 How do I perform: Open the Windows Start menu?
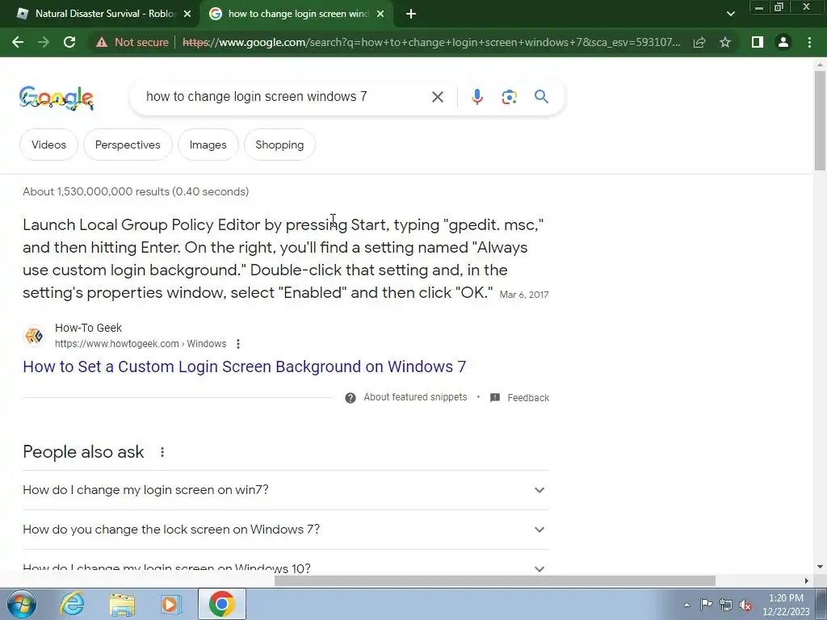tap(22, 604)
